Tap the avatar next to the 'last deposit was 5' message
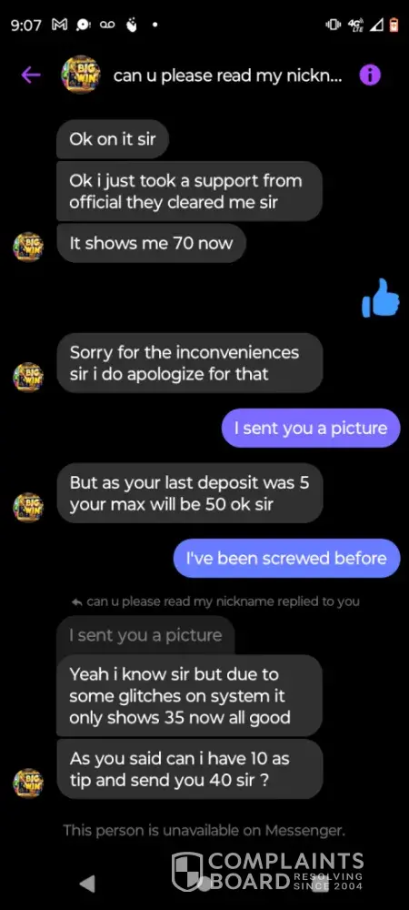The height and width of the screenshot is (910, 409). click(28, 507)
